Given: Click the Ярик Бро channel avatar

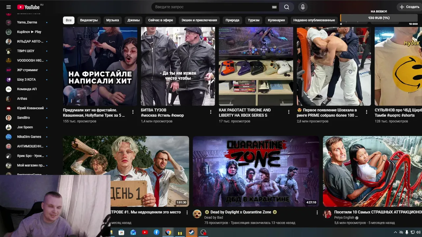Looking at the screenshot, I should [9, 156].
